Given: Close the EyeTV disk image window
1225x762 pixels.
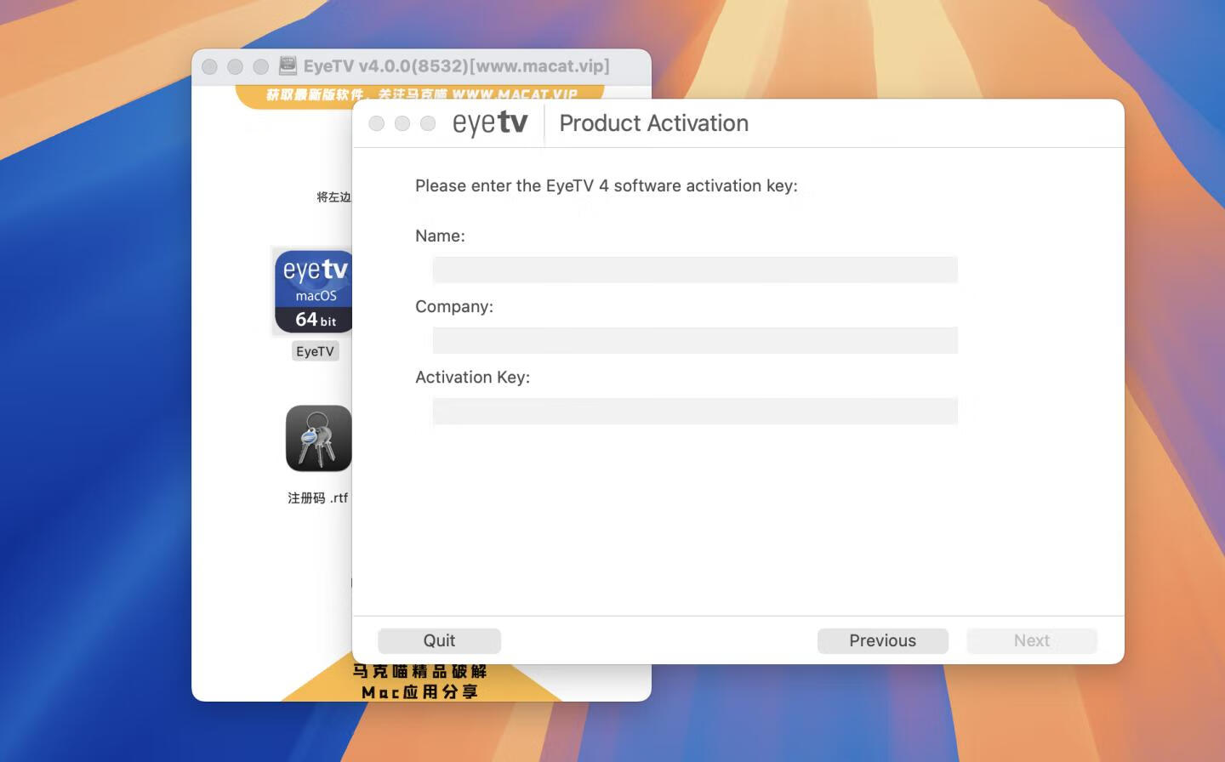Looking at the screenshot, I should pyautogui.click(x=210, y=66).
